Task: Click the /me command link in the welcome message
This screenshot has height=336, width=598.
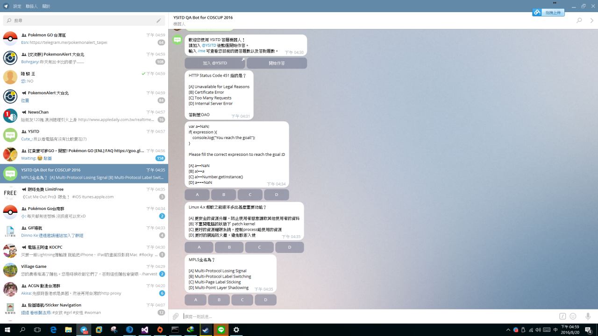Action: [x=201, y=51]
